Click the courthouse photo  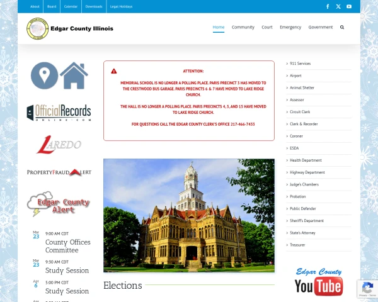189,216
